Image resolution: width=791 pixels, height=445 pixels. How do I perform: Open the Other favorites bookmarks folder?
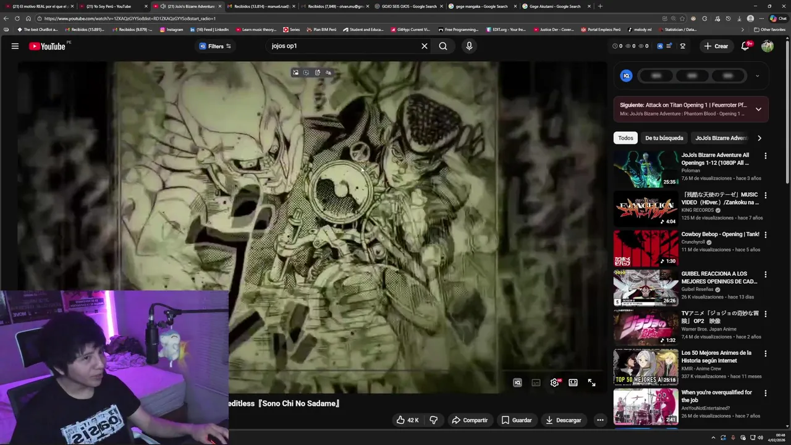769,29
